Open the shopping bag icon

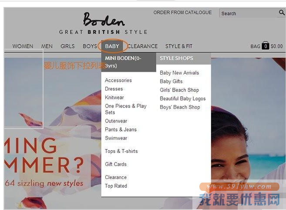click(265, 46)
